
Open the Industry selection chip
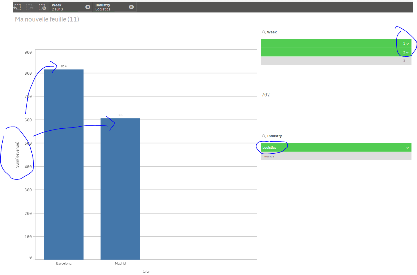pyautogui.click(x=111, y=7)
